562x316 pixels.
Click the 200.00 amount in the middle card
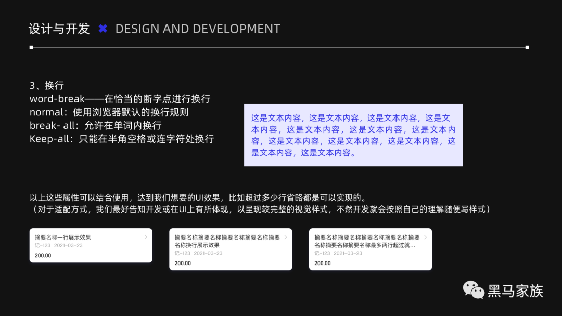click(183, 263)
